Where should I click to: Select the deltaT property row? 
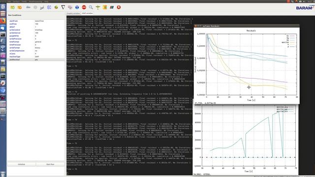pos(36,27)
